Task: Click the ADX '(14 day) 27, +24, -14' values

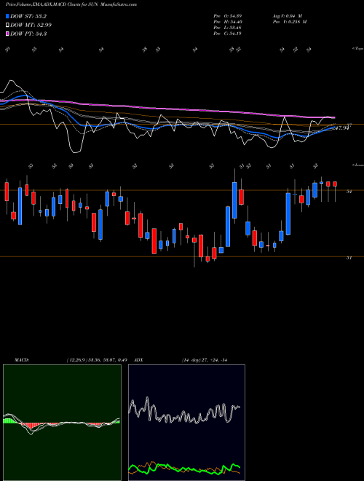Action: click(x=205, y=360)
